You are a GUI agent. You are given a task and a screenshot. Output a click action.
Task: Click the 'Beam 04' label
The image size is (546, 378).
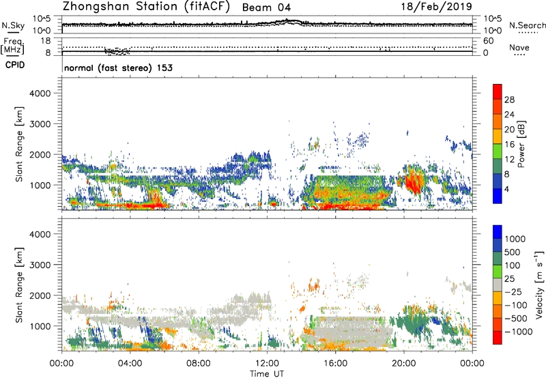(266, 8)
